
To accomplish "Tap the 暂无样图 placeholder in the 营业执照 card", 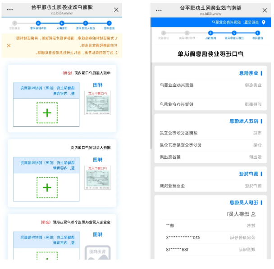I will click(x=97, y=252).
